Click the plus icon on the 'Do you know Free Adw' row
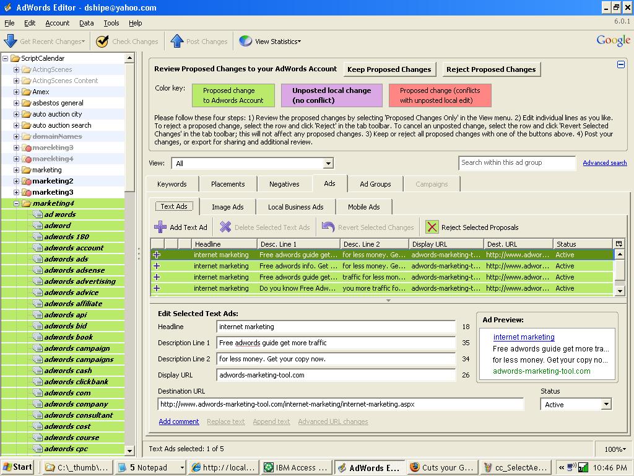The height and width of the screenshot is (476, 634). 157,288
